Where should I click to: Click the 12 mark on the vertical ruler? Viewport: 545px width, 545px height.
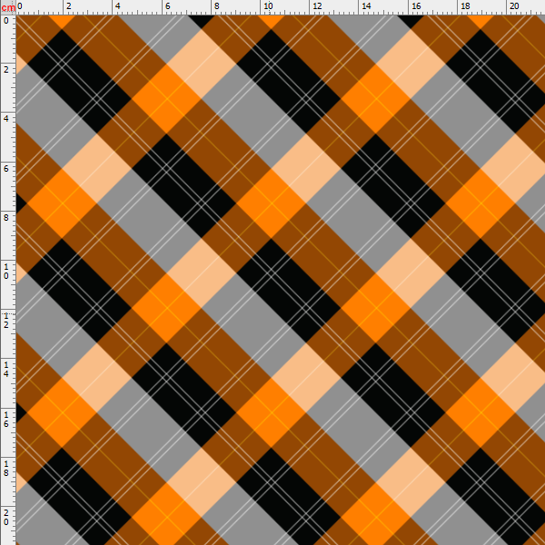click(x=6, y=321)
